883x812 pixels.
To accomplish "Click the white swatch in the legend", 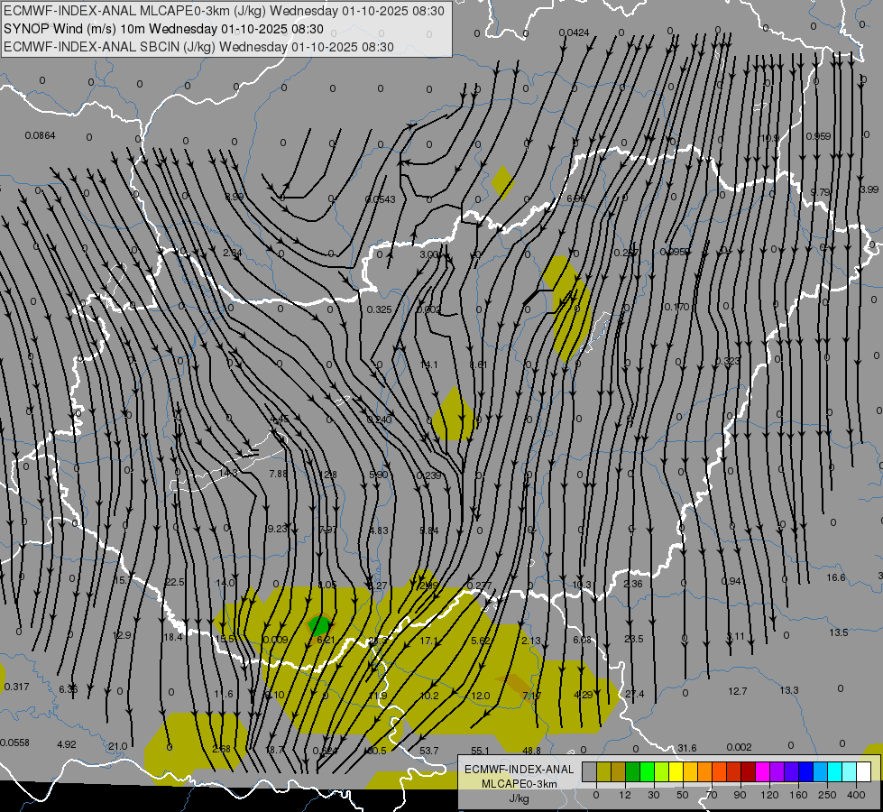I will click(x=863, y=771).
